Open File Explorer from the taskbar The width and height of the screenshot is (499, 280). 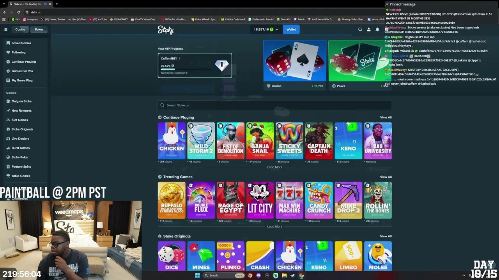pyautogui.click(x=284, y=275)
